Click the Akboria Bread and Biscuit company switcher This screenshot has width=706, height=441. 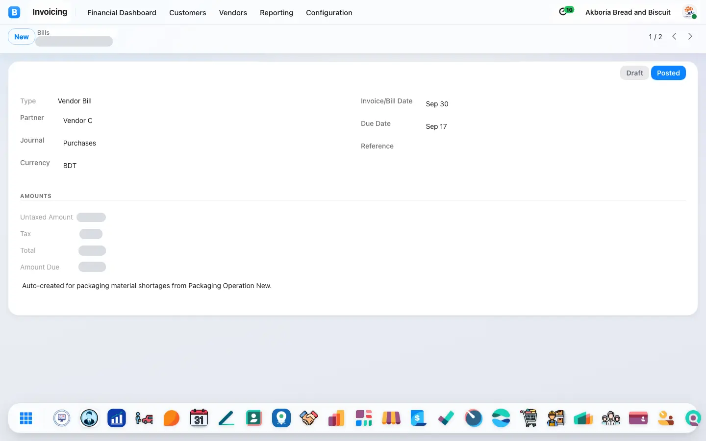tap(628, 12)
